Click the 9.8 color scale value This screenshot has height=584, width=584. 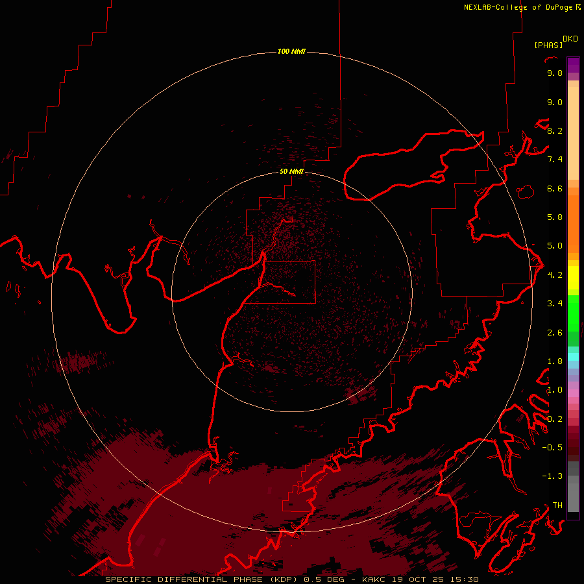pos(555,73)
